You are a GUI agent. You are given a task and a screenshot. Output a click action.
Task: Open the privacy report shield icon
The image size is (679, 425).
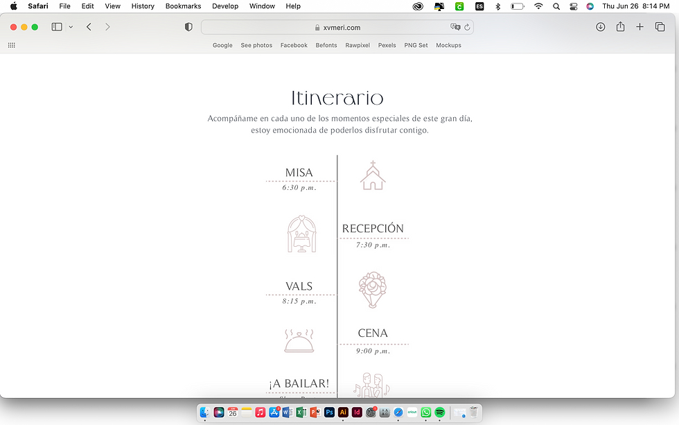point(188,27)
